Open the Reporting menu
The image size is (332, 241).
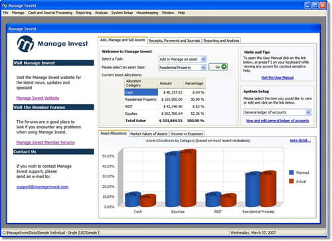pos(84,13)
